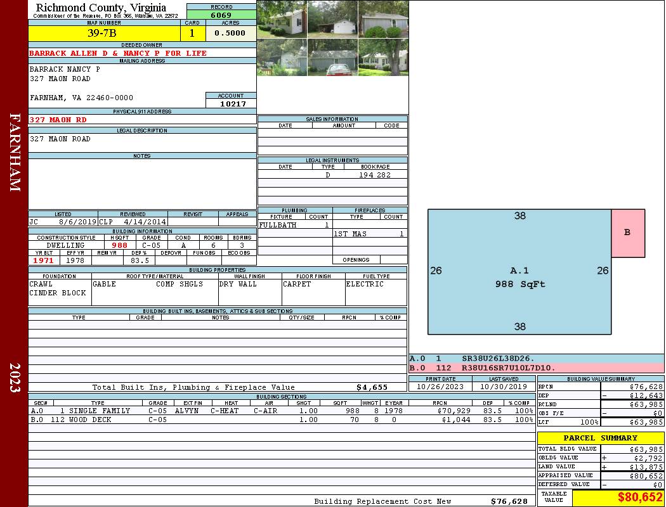
Task: Select the yellow Parcel Summary header
Action: [x=600, y=438]
